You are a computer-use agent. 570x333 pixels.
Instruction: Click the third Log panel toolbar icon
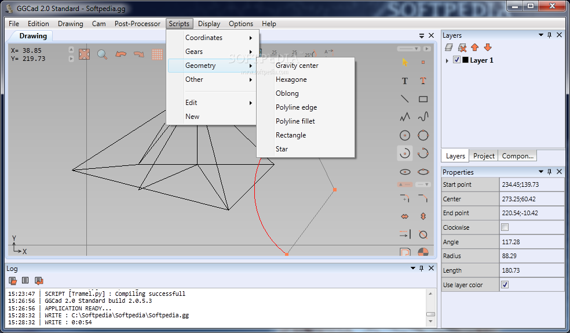coord(39,281)
